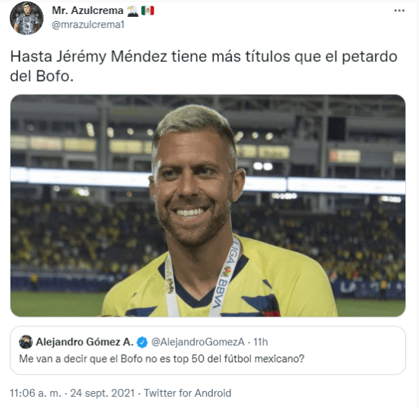Open the attached footballer photo

[208, 205]
